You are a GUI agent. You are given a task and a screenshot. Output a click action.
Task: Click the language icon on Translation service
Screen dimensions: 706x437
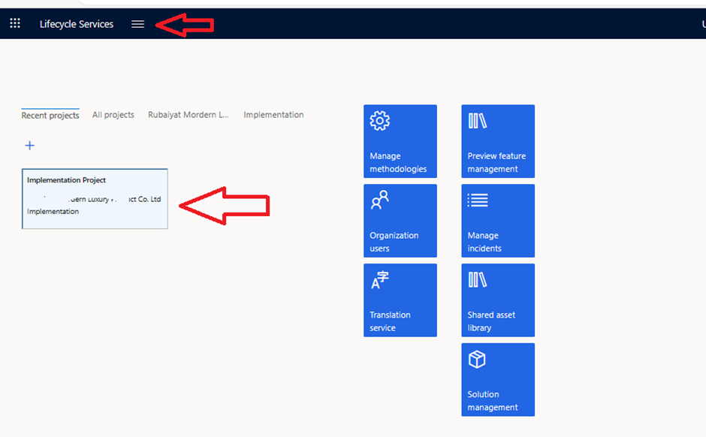(379, 280)
